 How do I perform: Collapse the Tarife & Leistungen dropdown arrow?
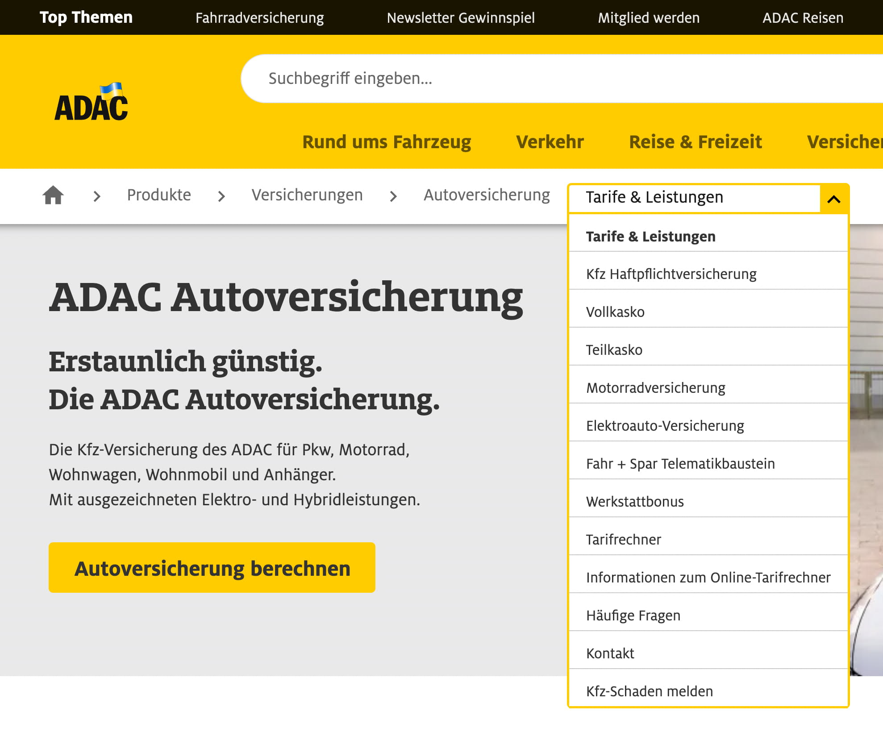pos(834,199)
